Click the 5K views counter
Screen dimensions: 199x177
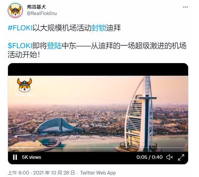click(x=32, y=157)
